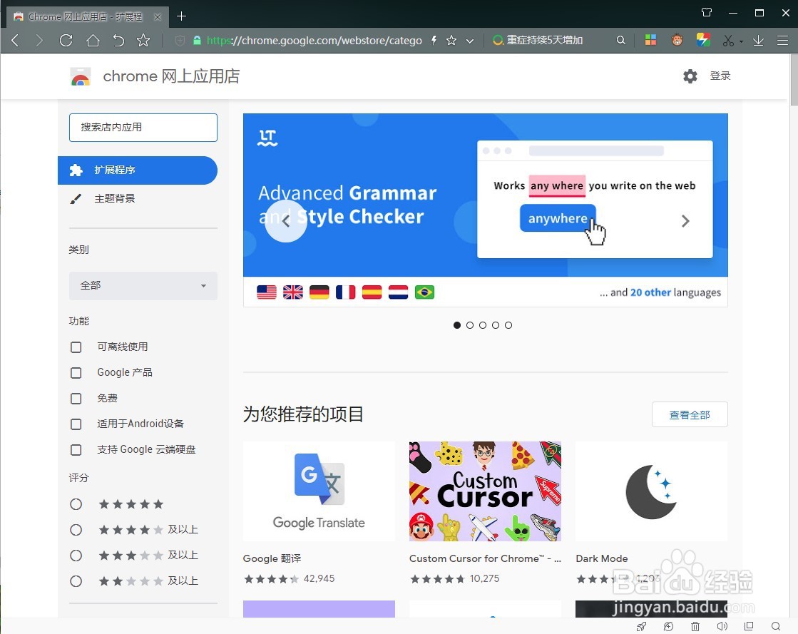
Task: Open the skin/theme shirt icon in title bar
Action: [707, 13]
